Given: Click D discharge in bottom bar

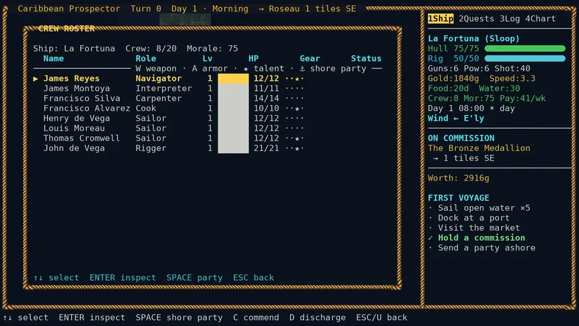Looking at the screenshot, I should point(318,317).
